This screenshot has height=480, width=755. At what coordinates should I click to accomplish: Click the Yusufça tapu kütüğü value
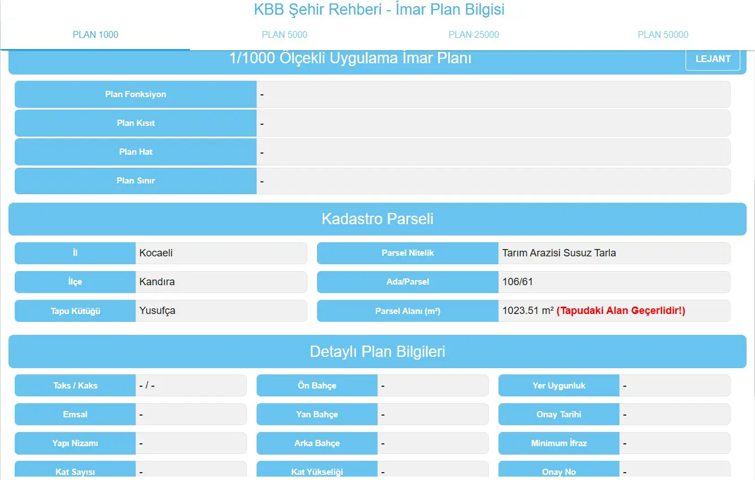coord(157,311)
